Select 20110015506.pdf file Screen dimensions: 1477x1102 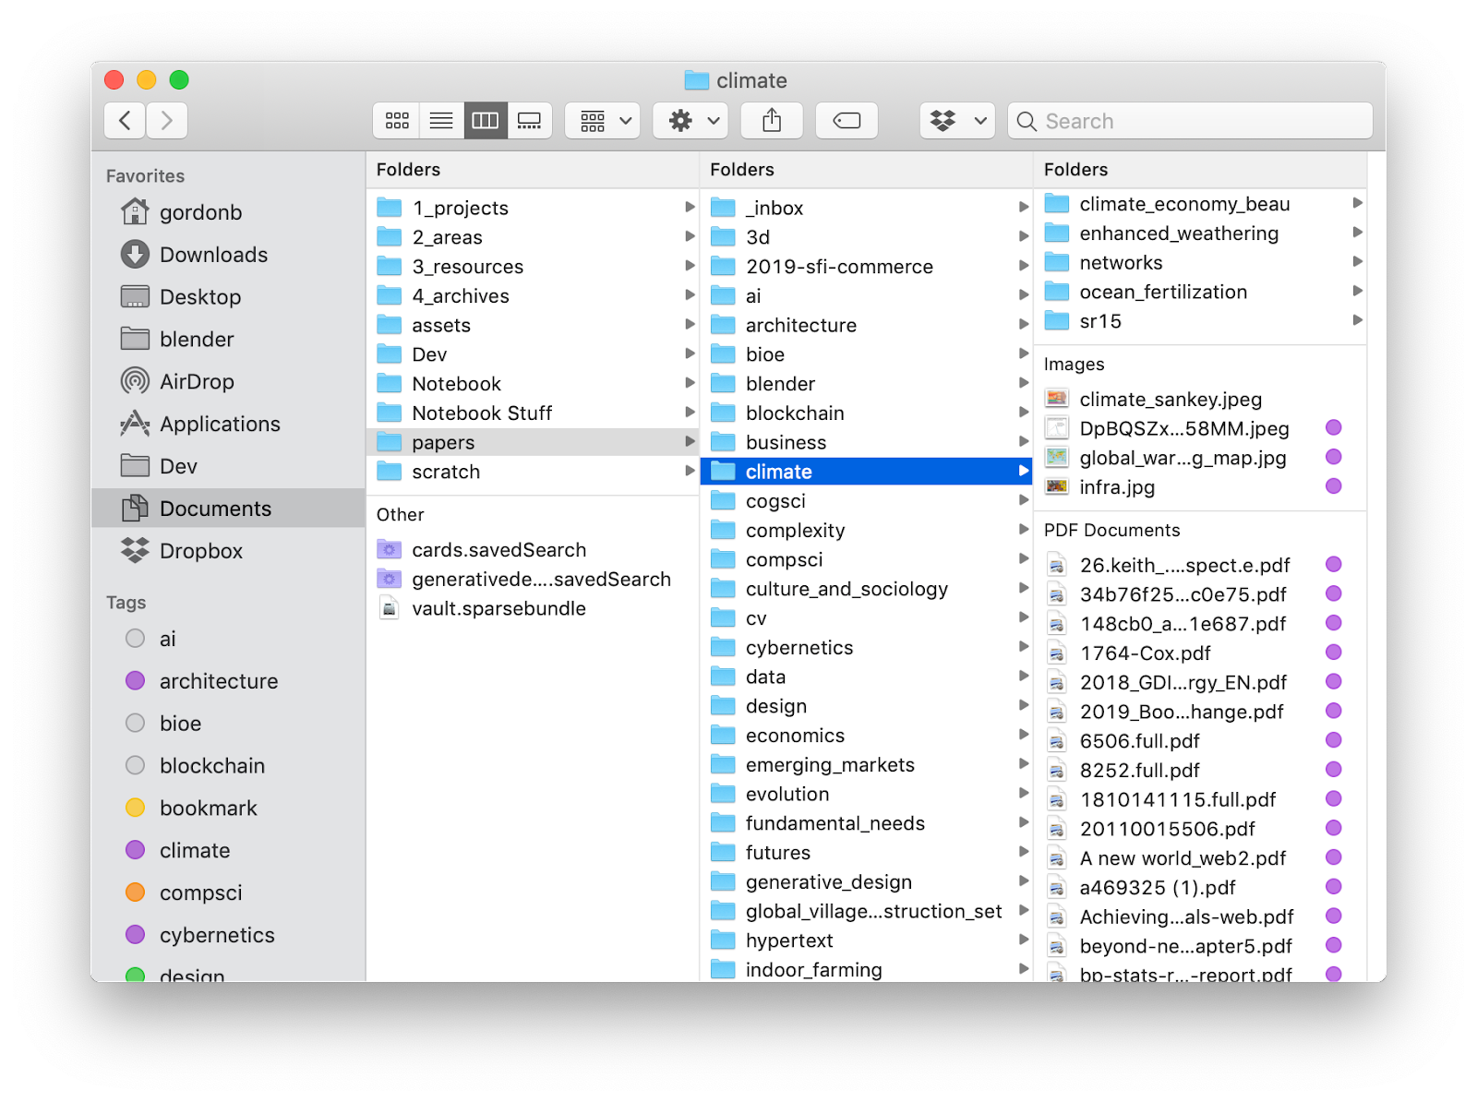[1200, 829]
